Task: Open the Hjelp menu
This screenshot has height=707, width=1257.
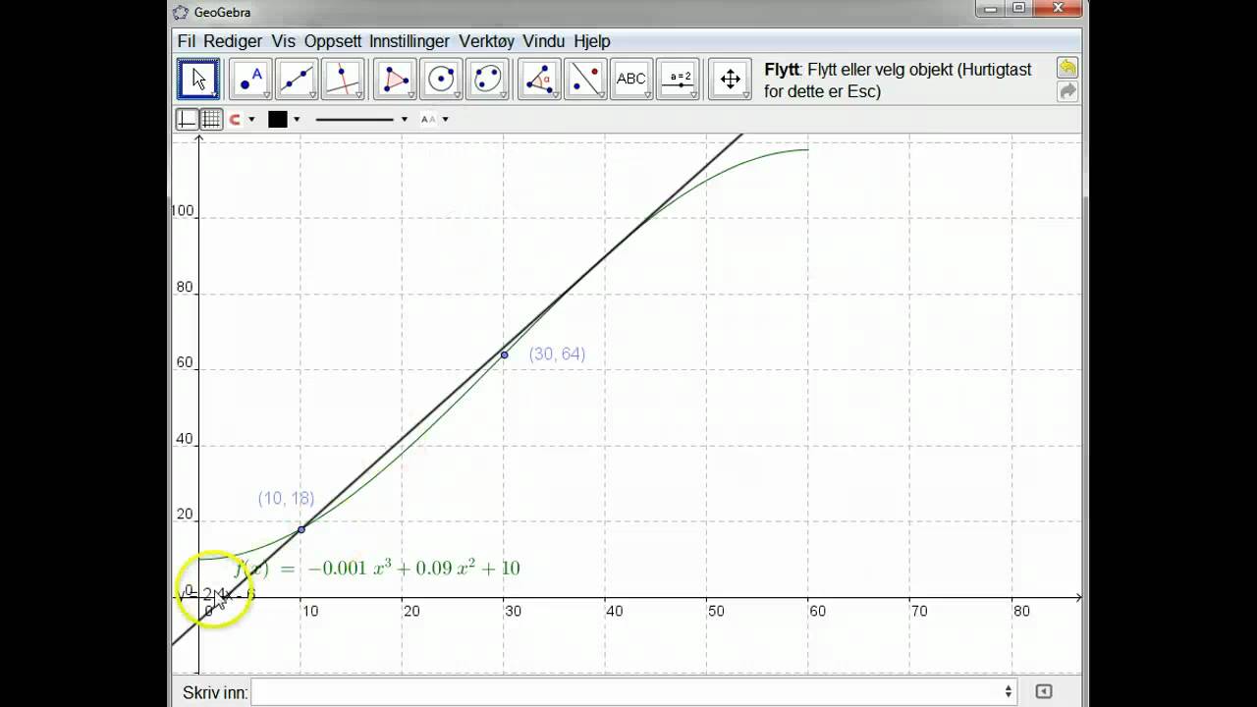Action: [592, 41]
